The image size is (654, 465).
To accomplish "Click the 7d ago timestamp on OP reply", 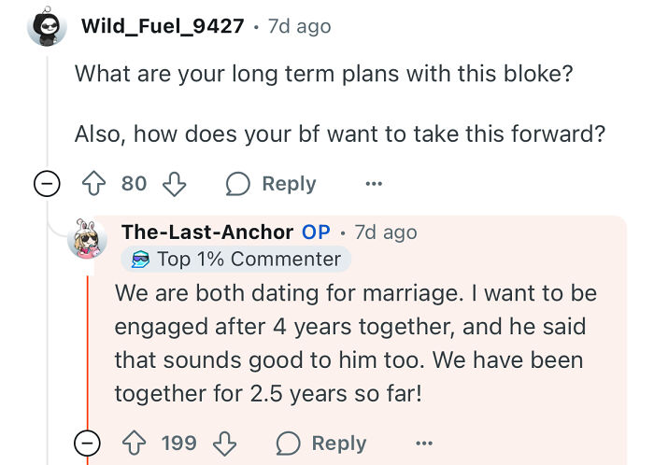I will (x=386, y=232).
